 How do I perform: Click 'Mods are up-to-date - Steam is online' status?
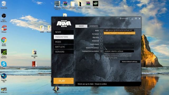(x=92, y=84)
